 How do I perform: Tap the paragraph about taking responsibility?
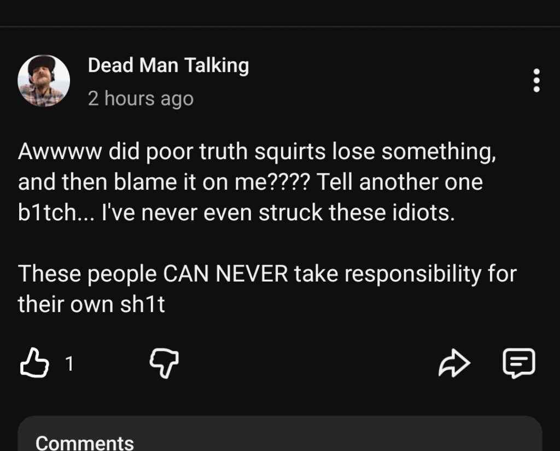click(267, 289)
